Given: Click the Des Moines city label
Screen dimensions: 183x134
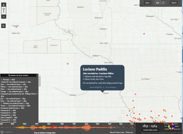Looking at the screenshot, I should click(145, 79).
